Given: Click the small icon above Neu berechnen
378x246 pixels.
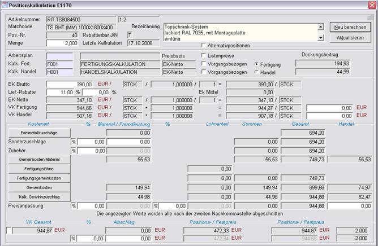Looking at the screenshot, I should point(370,17).
